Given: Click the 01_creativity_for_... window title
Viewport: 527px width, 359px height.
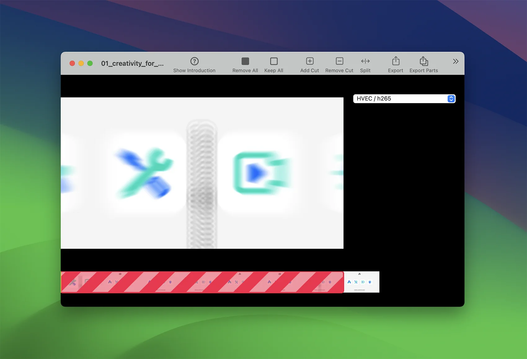Looking at the screenshot, I should click(132, 63).
